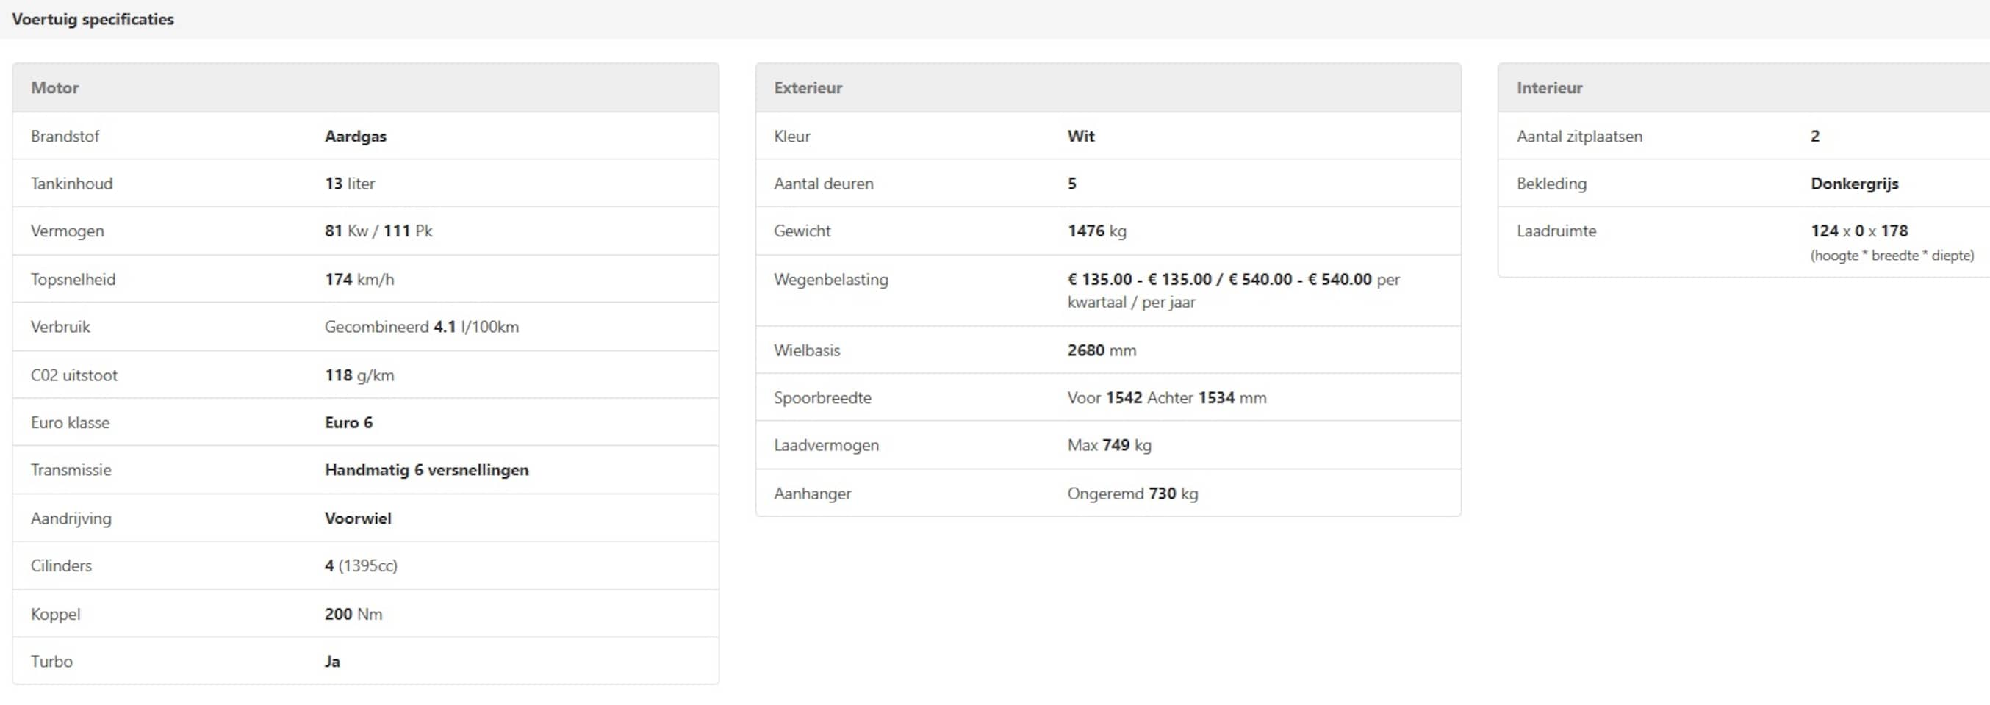The height and width of the screenshot is (705, 1990).
Task: Select the 'Voorwiel' value
Action: tap(358, 518)
